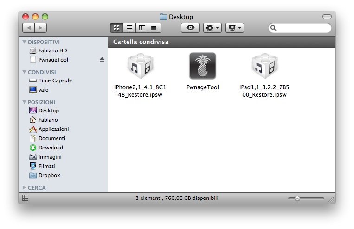Click the PwnageTool label under pineapple icon

click(x=202, y=87)
